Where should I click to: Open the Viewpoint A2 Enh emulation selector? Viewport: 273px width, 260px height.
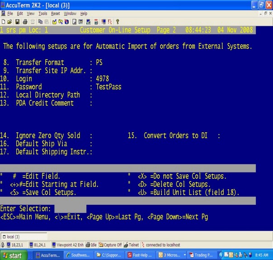click(68, 245)
